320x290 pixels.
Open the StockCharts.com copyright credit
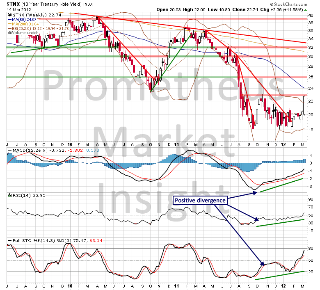coord(288,4)
